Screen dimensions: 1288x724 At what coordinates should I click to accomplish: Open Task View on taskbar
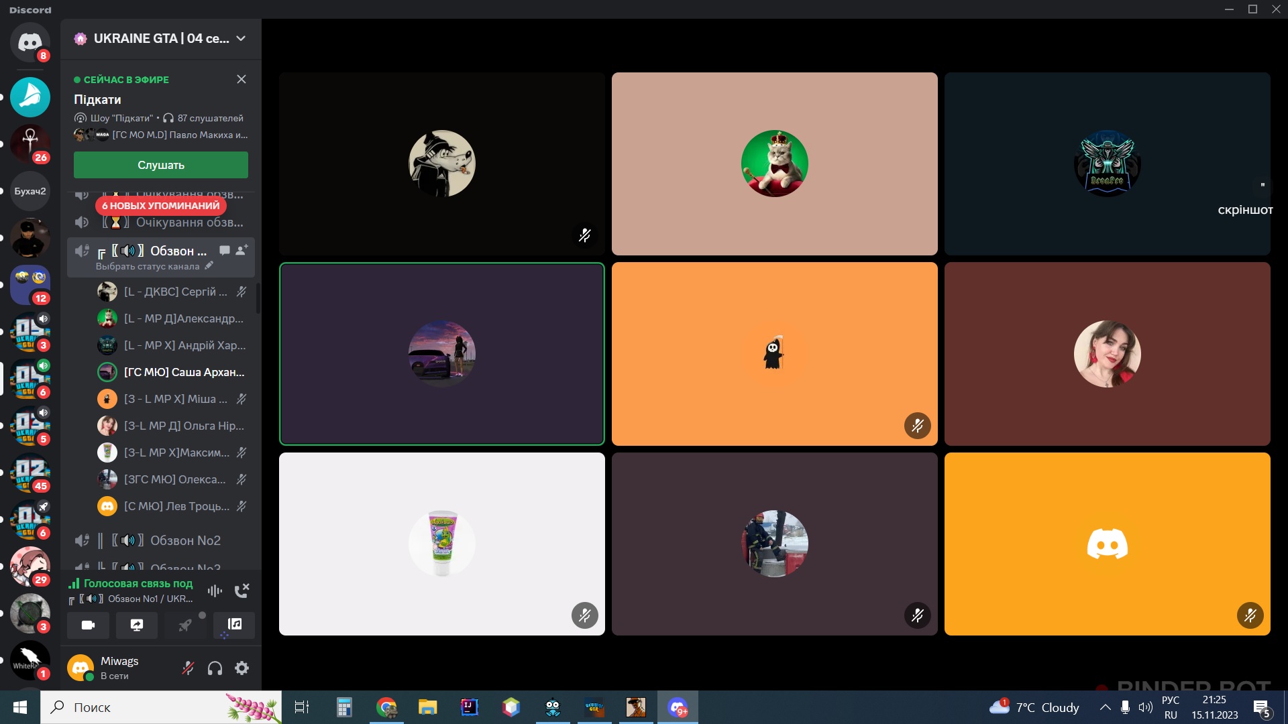click(x=302, y=707)
